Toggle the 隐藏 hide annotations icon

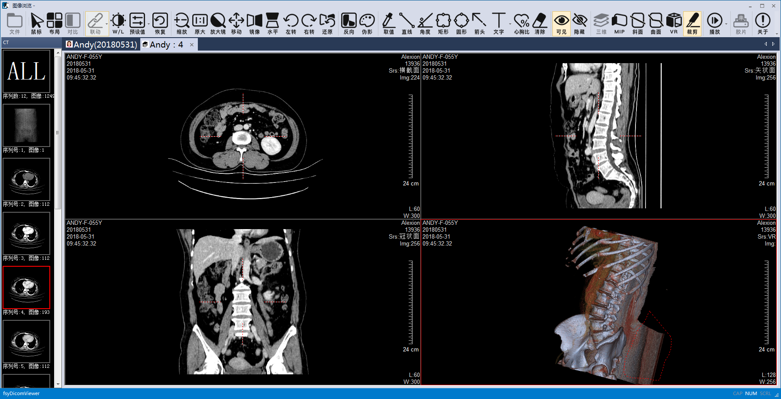click(x=579, y=24)
